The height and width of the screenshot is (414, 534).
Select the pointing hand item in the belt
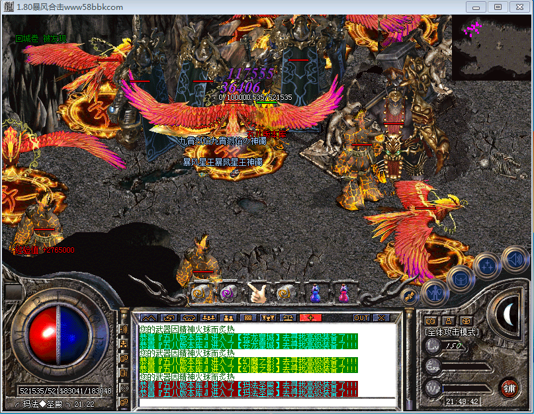[x=257, y=293]
